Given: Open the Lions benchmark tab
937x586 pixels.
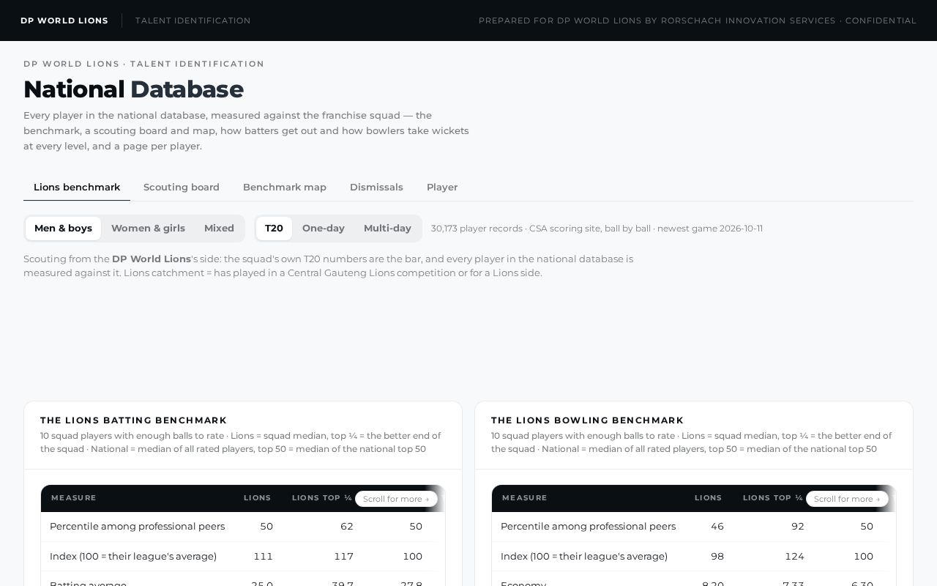Looking at the screenshot, I should (x=77, y=187).
